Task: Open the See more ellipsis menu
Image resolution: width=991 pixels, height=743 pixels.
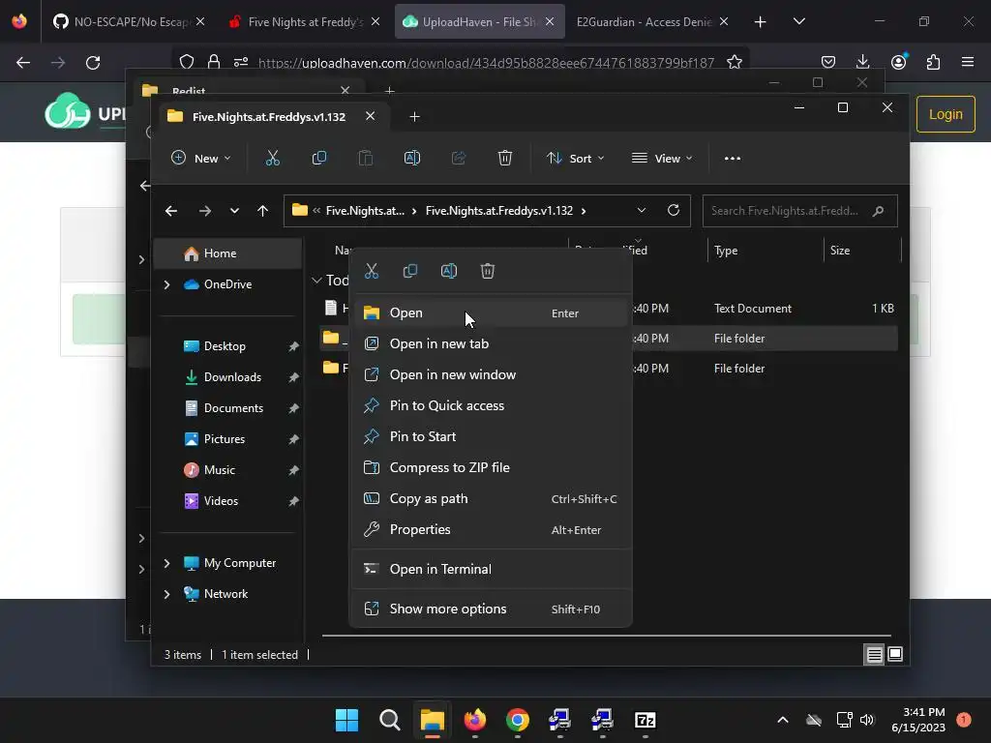Action: tap(733, 158)
